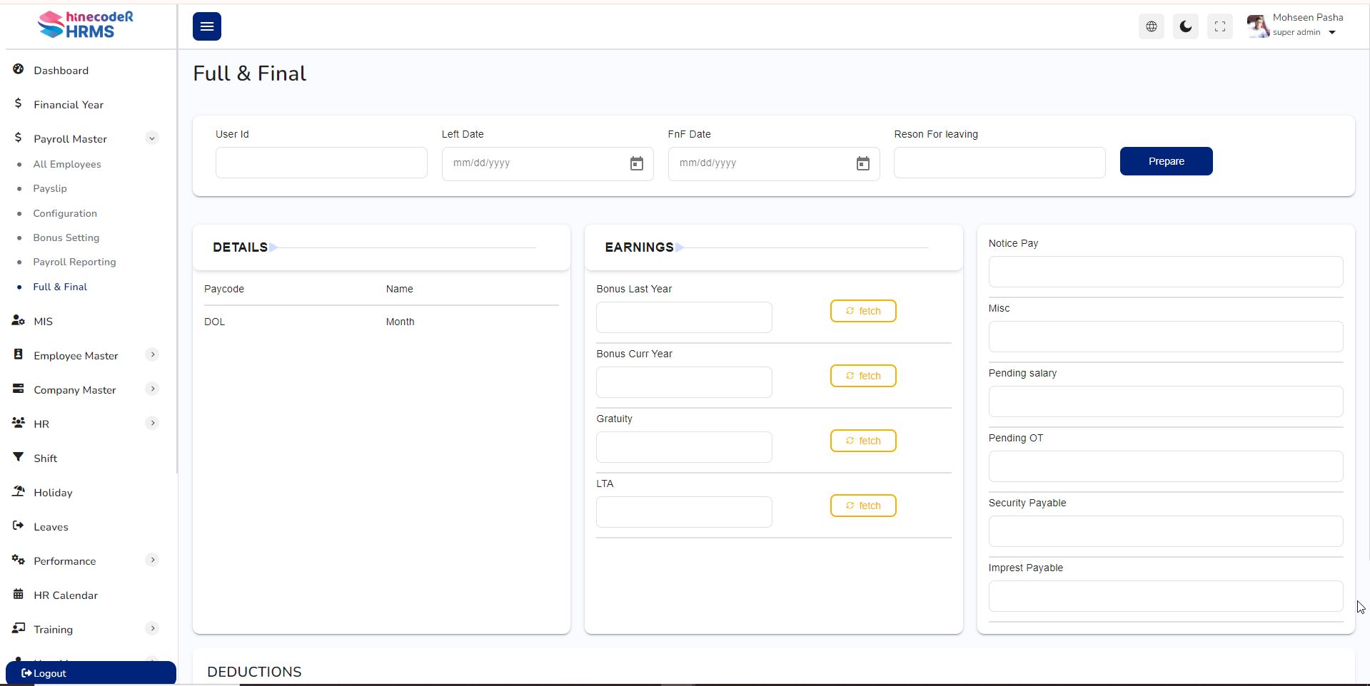Click the Prepare button
The image size is (1370, 686).
click(1167, 161)
